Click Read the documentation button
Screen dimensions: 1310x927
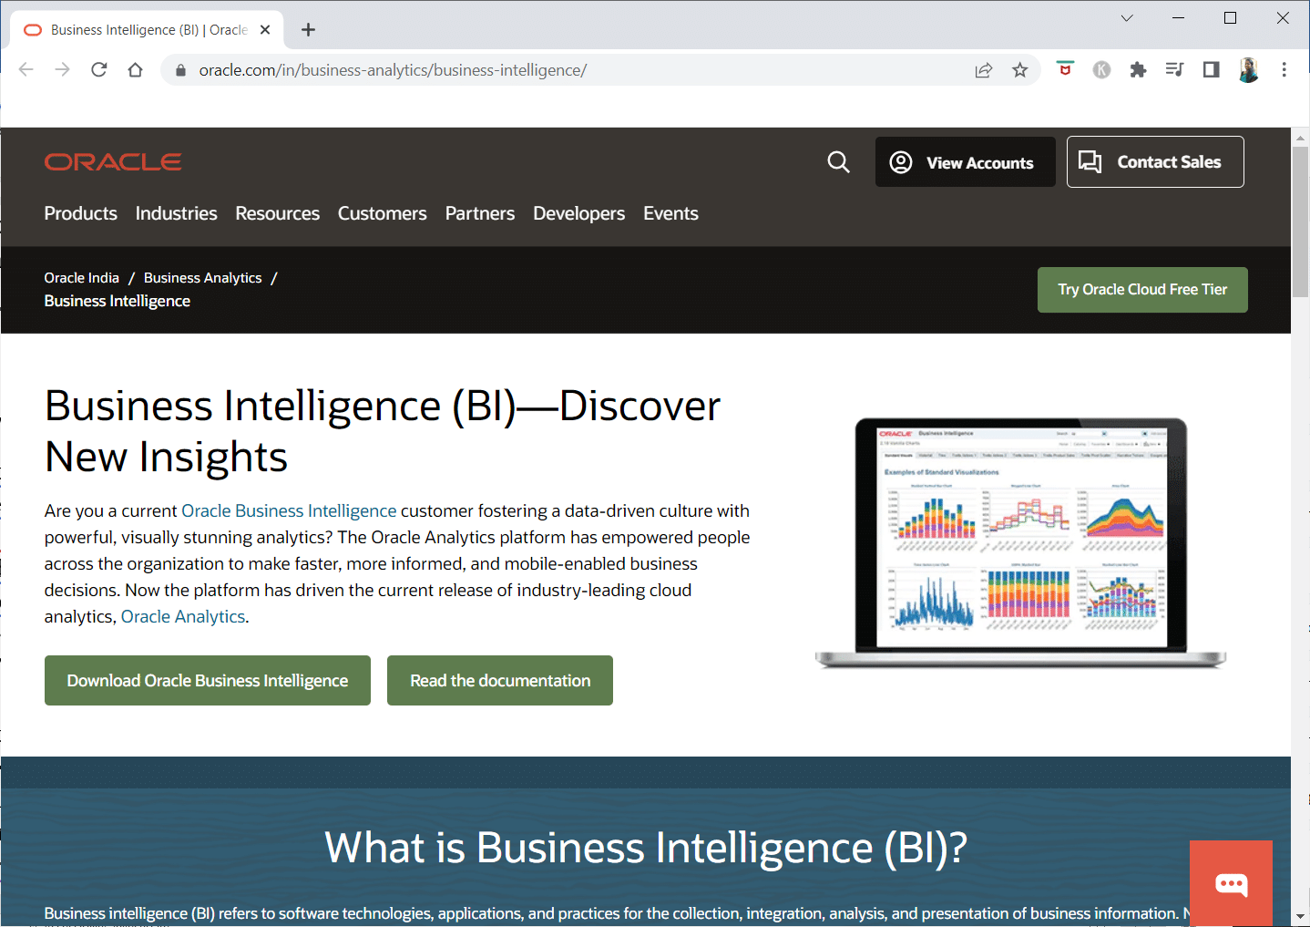click(500, 681)
